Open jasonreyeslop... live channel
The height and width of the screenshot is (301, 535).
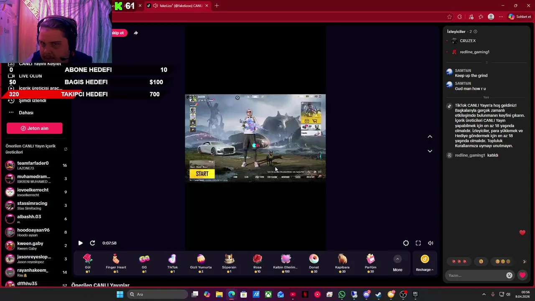pos(36,259)
